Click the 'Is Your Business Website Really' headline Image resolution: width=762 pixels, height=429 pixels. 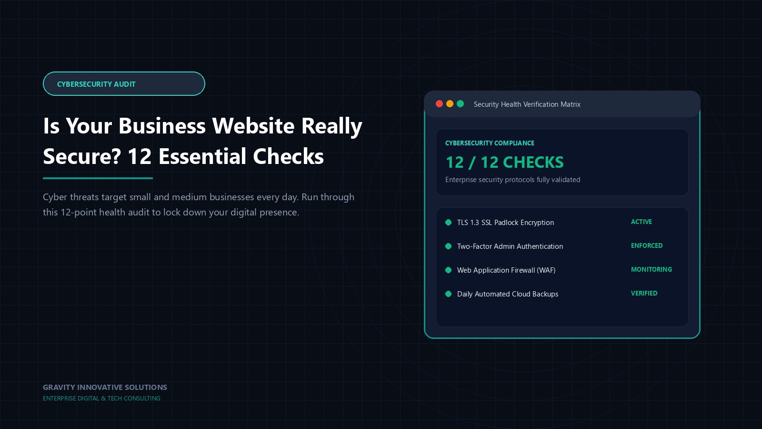click(202, 126)
